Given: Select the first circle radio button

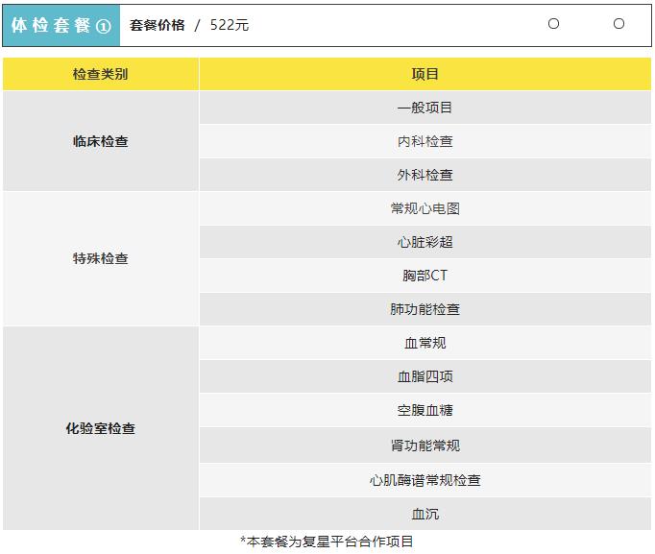Looking at the screenshot, I should (x=553, y=24).
